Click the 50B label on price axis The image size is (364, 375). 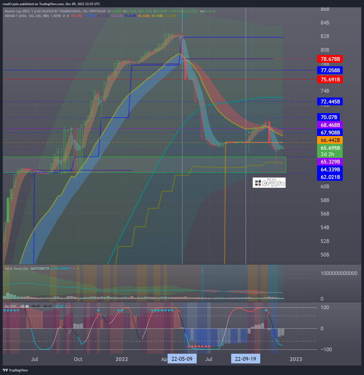(325, 255)
